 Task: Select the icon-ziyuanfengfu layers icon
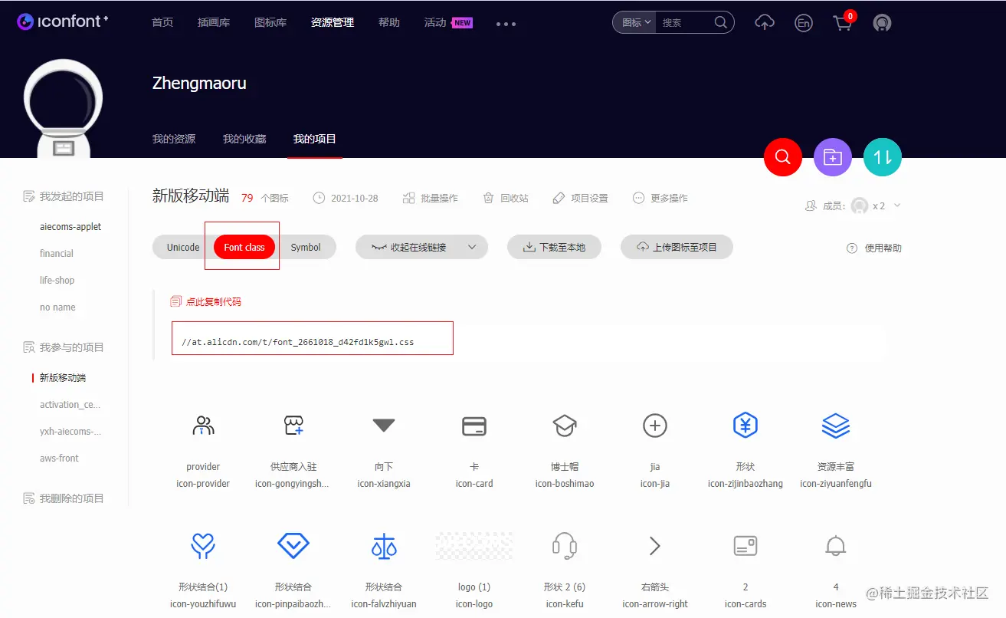click(x=836, y=426)
